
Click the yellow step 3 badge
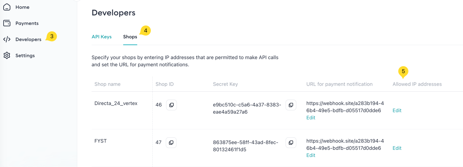pos(52,36)
